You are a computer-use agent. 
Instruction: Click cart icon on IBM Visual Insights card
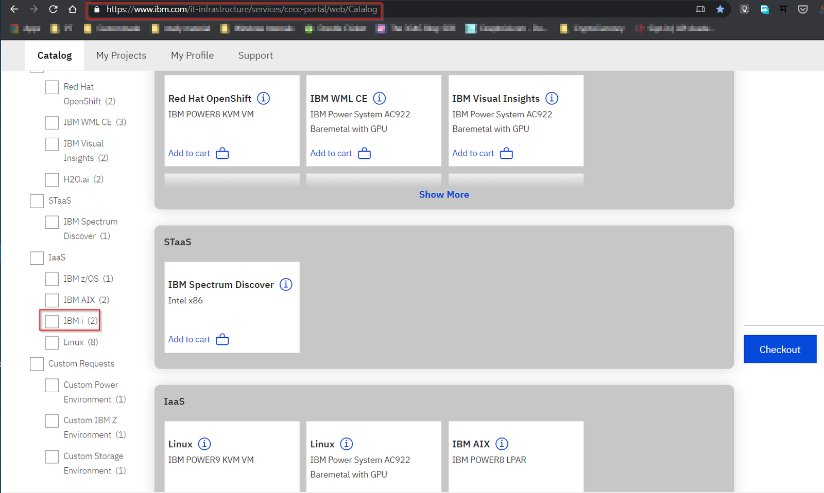[506, 153]
